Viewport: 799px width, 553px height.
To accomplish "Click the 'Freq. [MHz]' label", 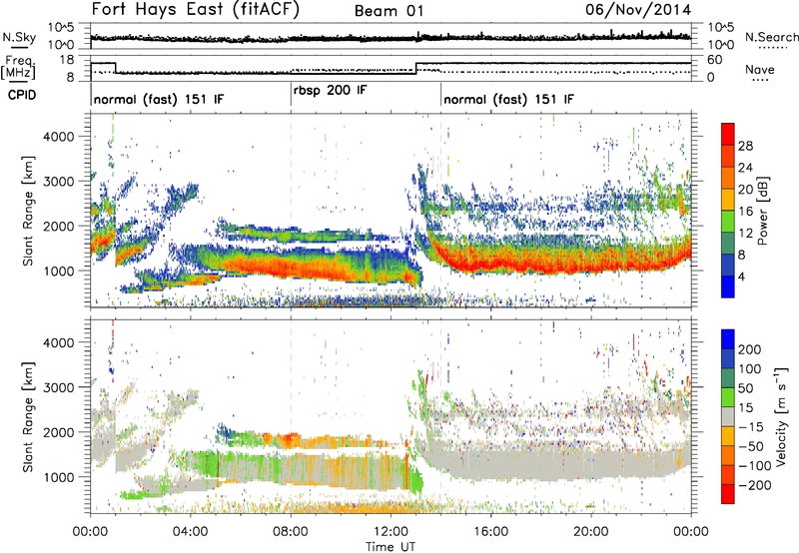I will [19, 67].
